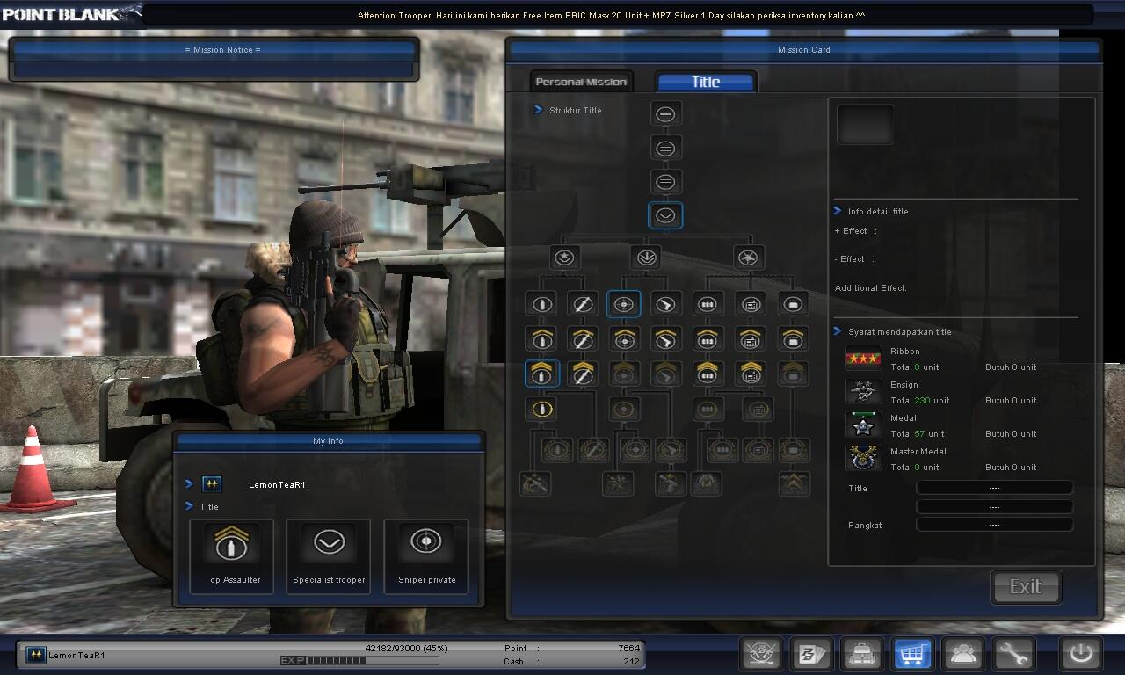Click the power quit icon
The width and height of the screenshot is (1125, 675).
point(1080,654)
